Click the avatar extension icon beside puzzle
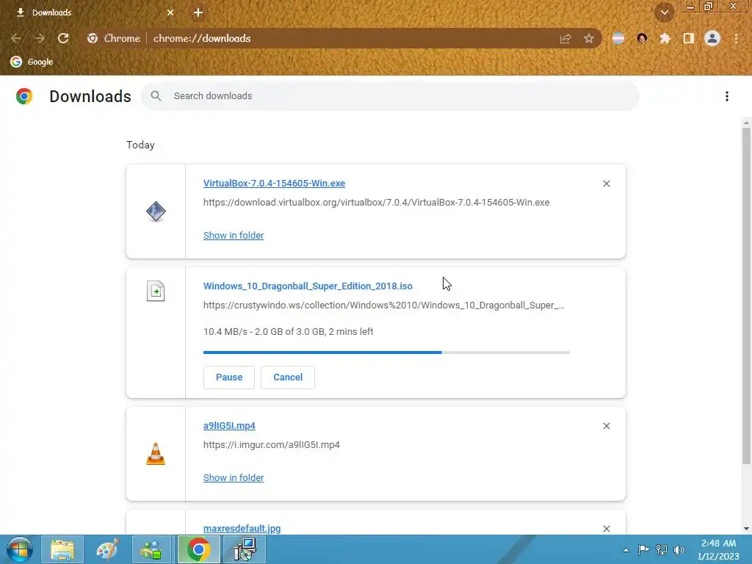 (642, 38)
